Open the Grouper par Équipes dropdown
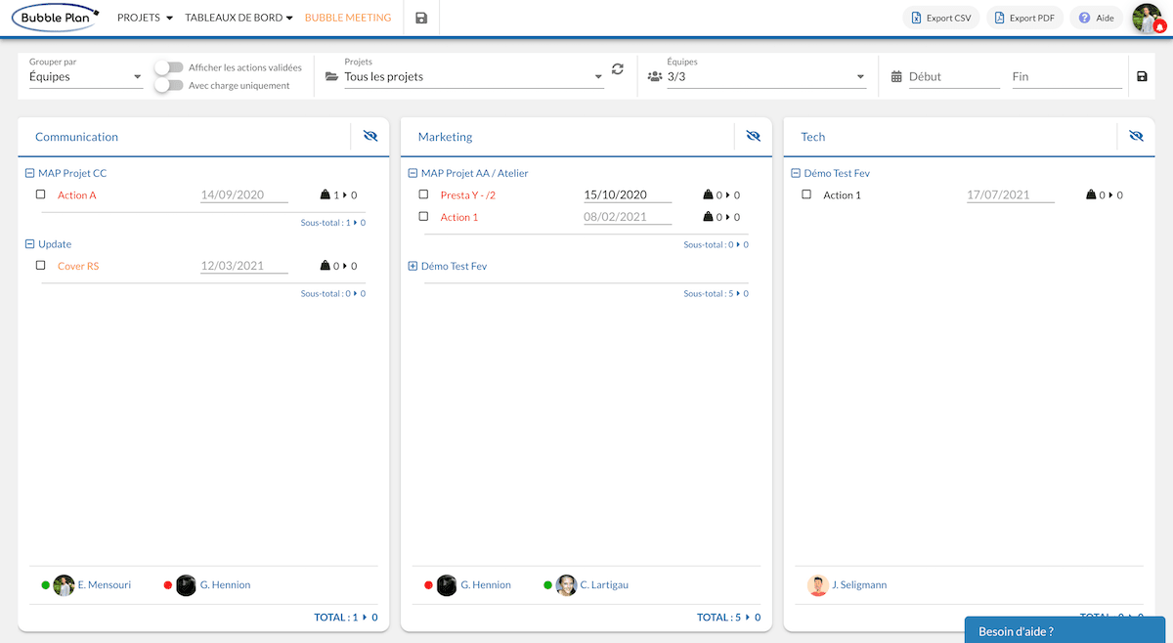This screenshot has width=1173, height=643. click(x=86, y=76)
